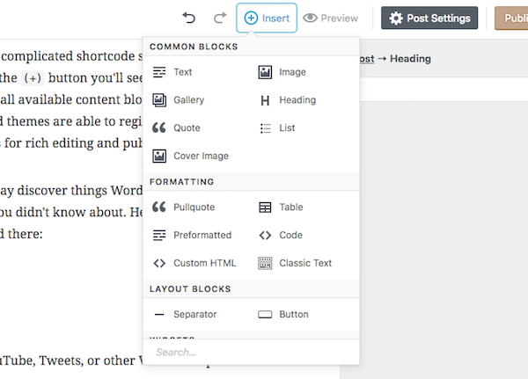The height and width of the screenshot is (379, 528).
Task: Open the post Preview
Action: 330,18
